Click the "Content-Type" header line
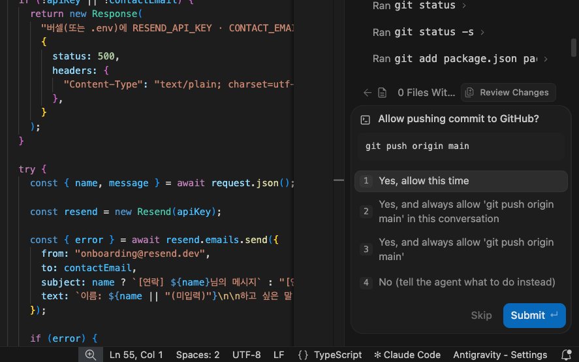Screen dimensions: 579x362 pyautogui.click(x=178, y=84)
